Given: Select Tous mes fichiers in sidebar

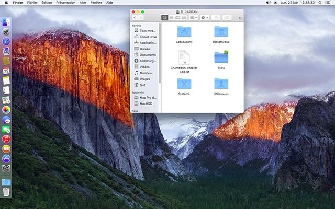Looking at the screenshot, I should (146, 31).
